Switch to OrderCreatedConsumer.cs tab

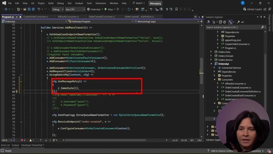(102, 17)
